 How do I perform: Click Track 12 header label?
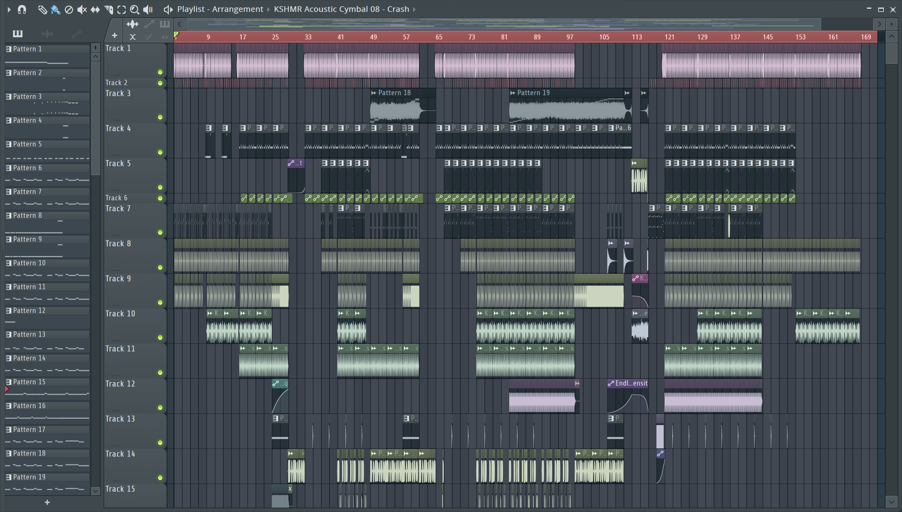(x=120, y=384)
